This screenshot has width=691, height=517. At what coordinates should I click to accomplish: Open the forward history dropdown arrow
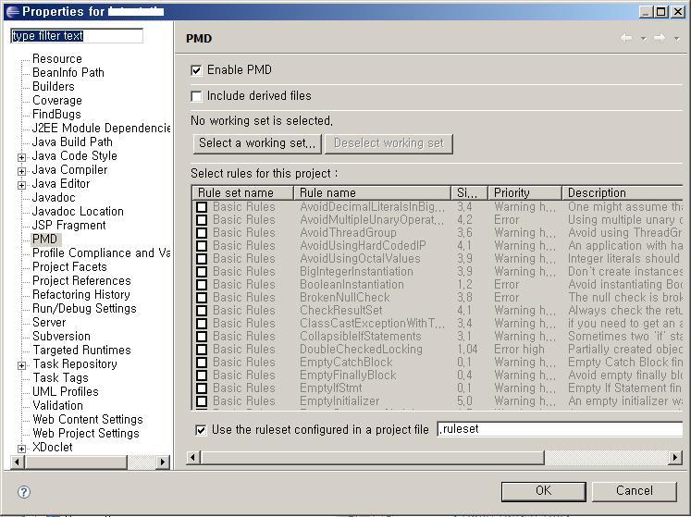point(676,39)
